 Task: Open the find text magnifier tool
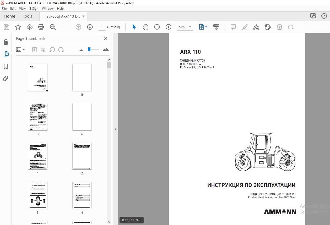[x=53, y=27]
